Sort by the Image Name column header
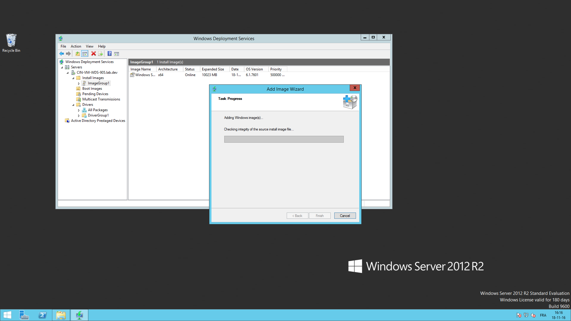Viewport: 571px width, 321px height. click(142, 69)
